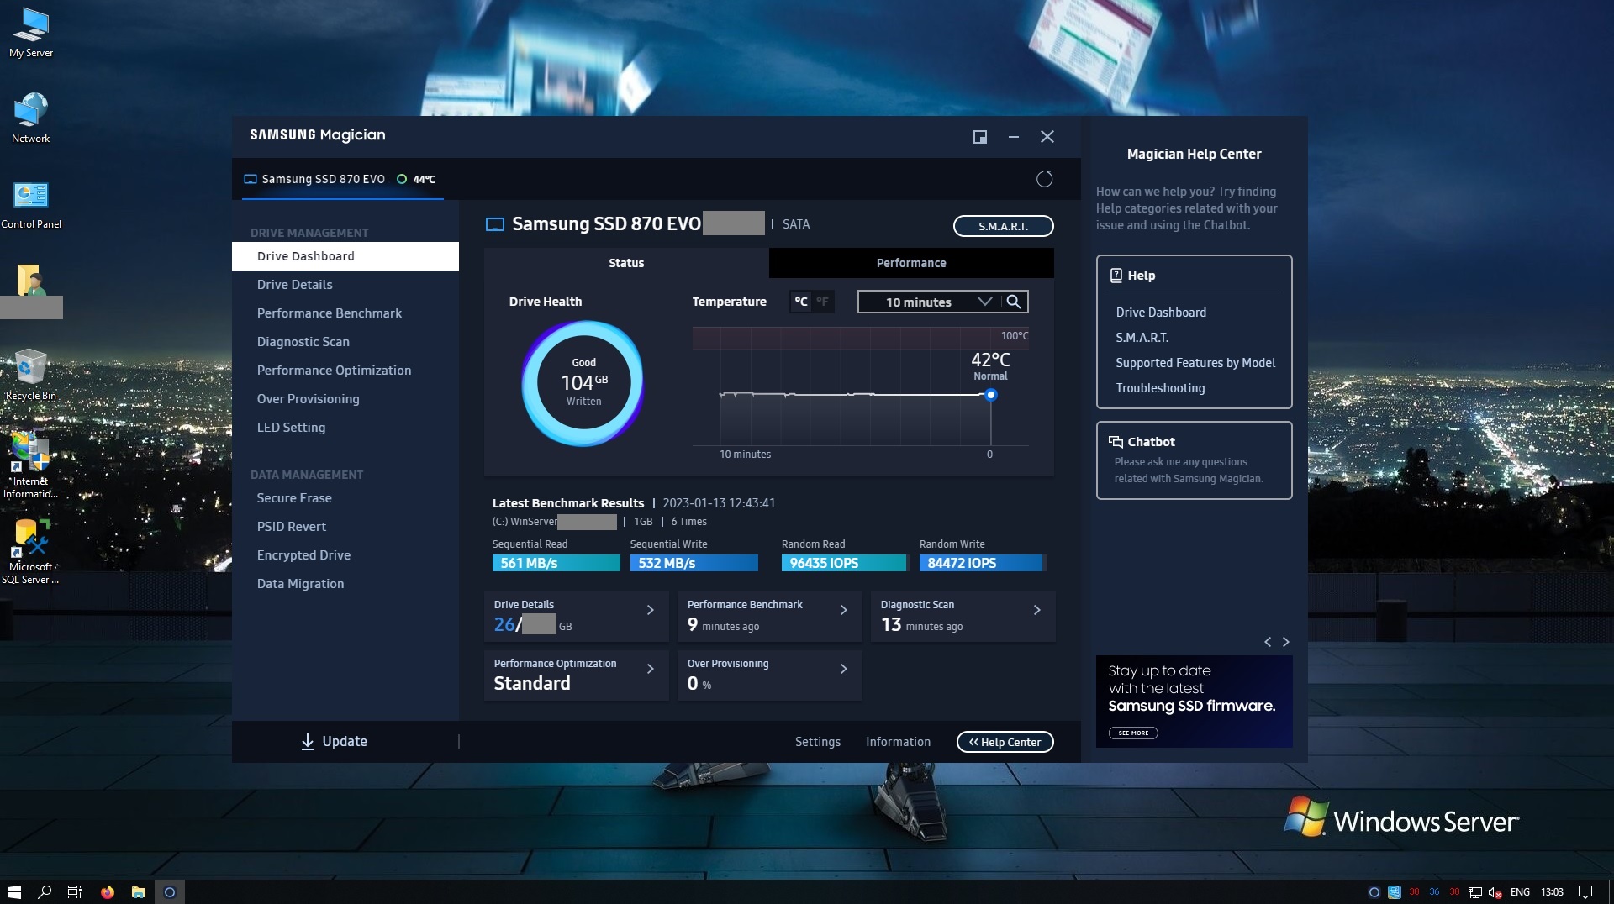Click the Sequential Read 561 MB/s bar
Viewport: 1614px width, 904px height.
click(x=556, y=563)
